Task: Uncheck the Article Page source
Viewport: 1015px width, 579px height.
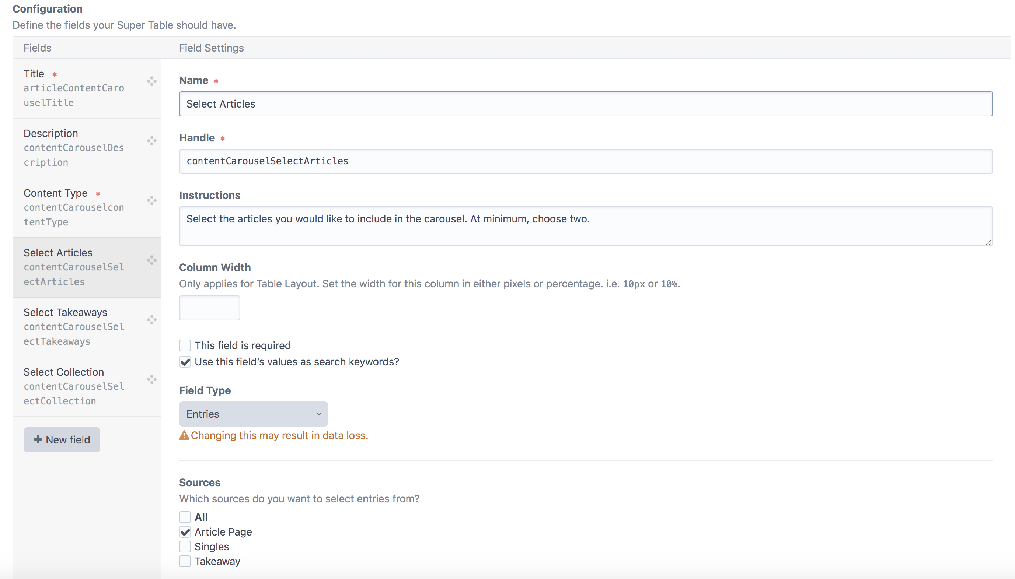Action: point(185,532)
